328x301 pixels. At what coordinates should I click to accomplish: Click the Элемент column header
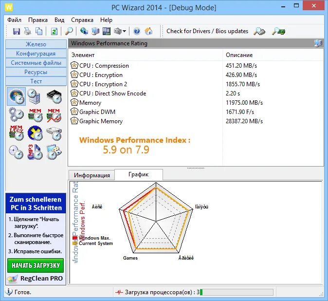(146, 55)
